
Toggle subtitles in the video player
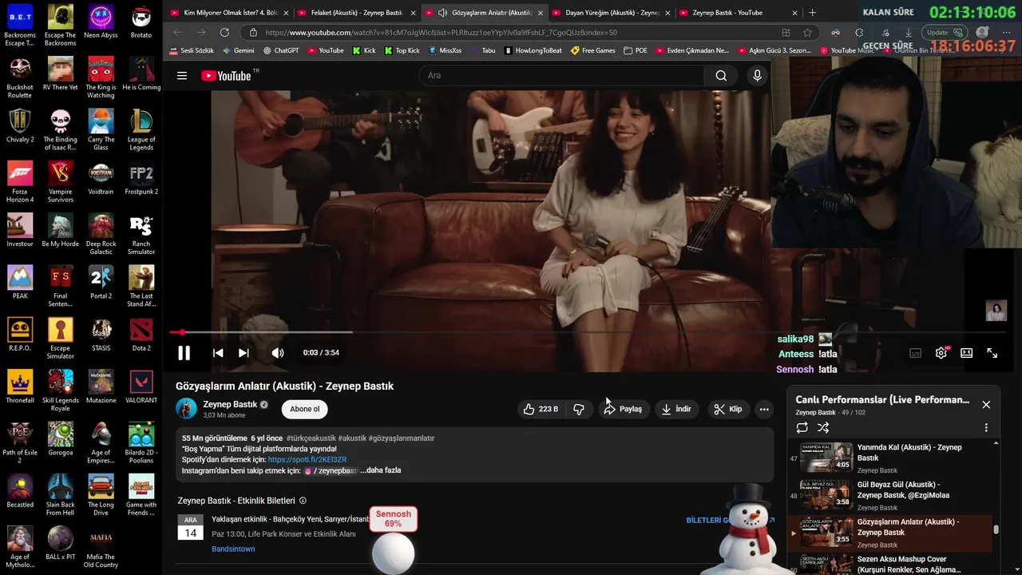(x=916, y=353)
